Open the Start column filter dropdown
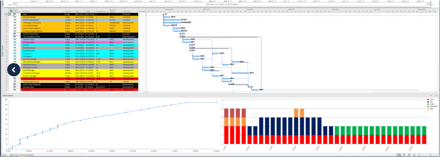 (84, 11)
